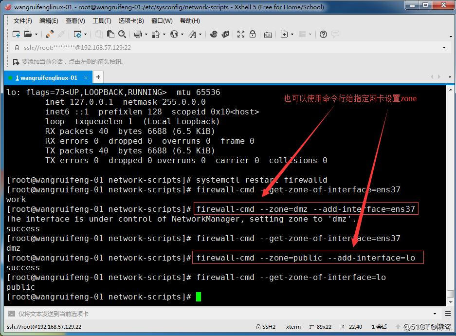
Task: Click the xterm status bar entry
Action: [293, 327]
